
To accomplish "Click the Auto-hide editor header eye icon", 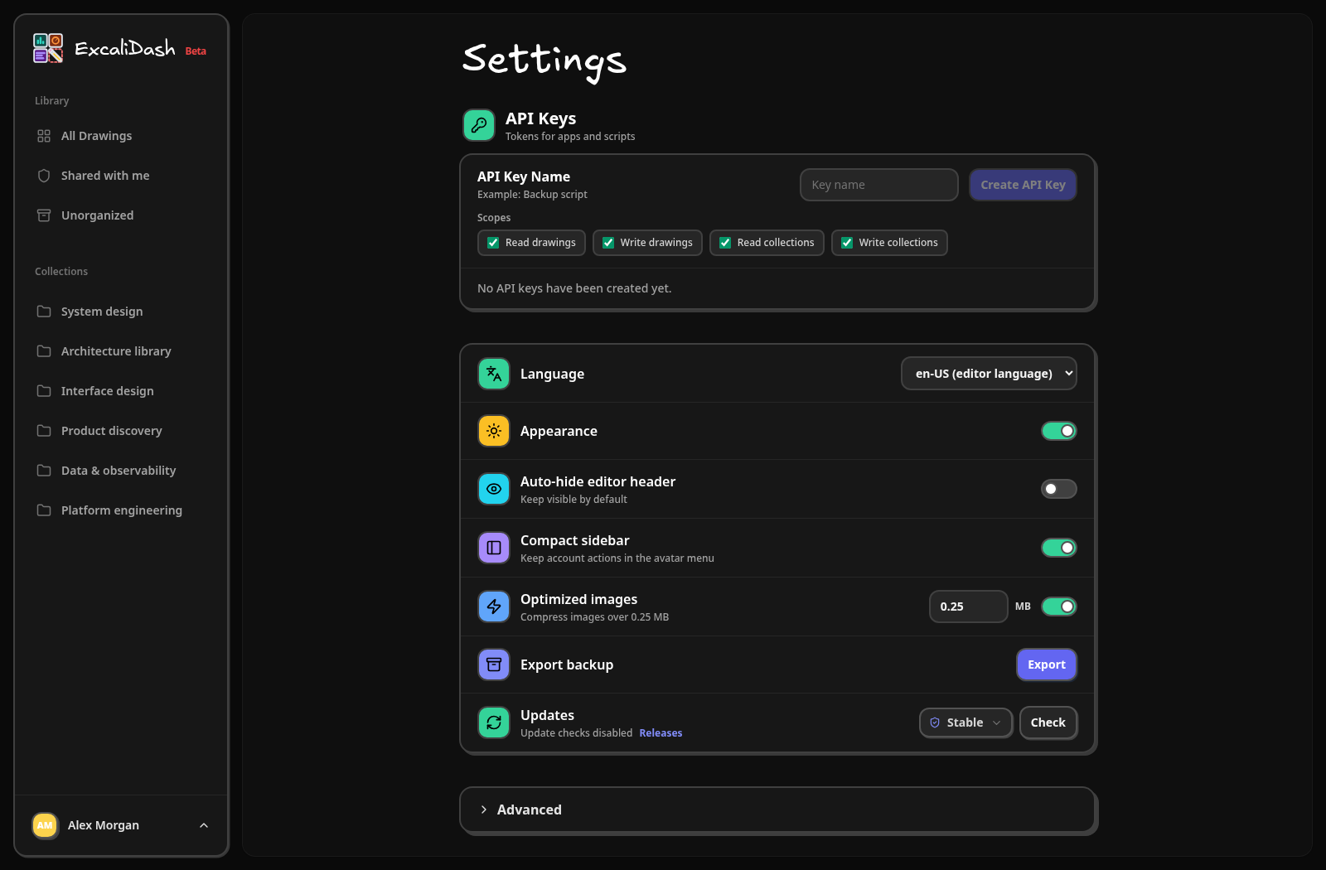I will pos(494,489).
